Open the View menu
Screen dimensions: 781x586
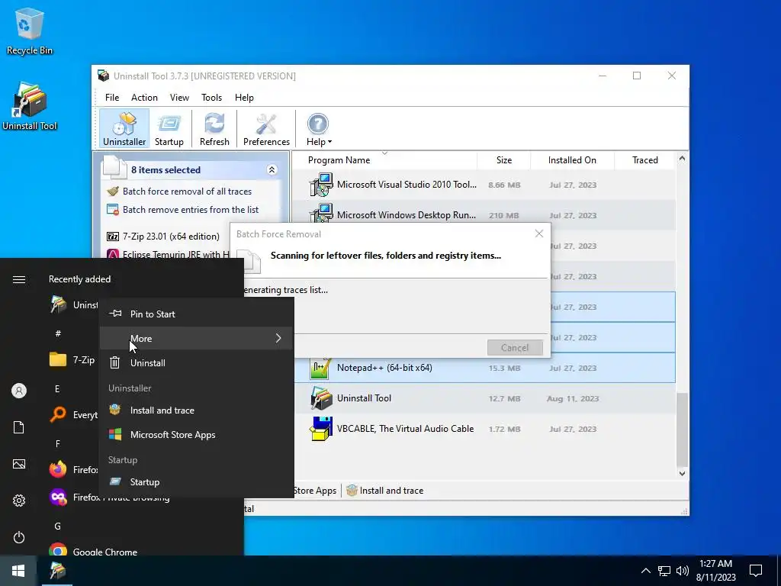point(179,98)
